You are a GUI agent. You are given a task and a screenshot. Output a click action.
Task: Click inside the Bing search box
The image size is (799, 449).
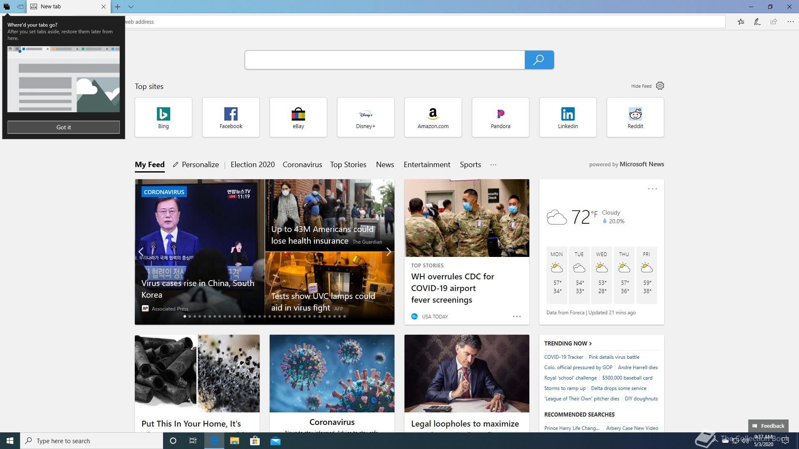(x=385, y=60)
